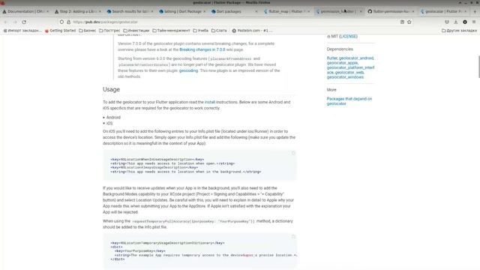Open the Pastebin.com bookmark
480x270 pixels.
point(252,31)
